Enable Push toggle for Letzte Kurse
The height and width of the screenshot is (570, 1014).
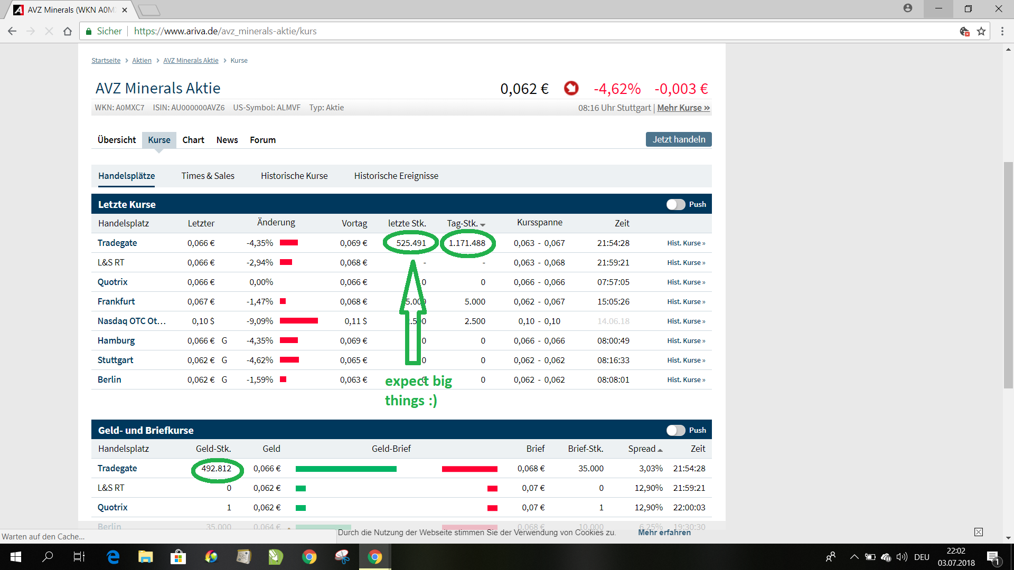point(675,205)
